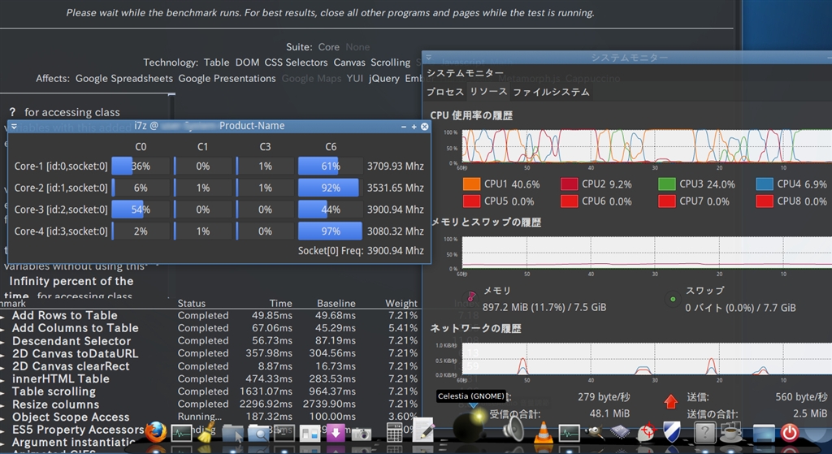Image resolution: width=832 pixels, height=454 pixels.
Task: Click the blue CPU4 color swatch
Action: 764,184
